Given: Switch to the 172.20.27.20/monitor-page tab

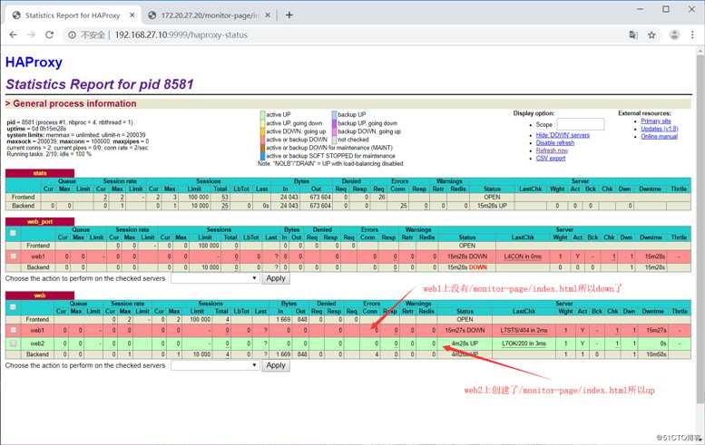Looking at the screenshot, I should pos(210,15).
